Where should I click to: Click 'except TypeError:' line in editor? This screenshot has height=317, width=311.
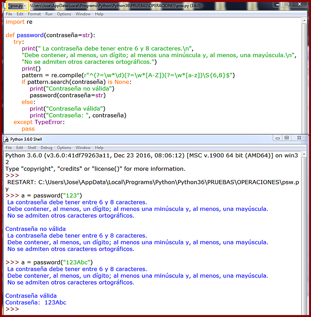39,122
